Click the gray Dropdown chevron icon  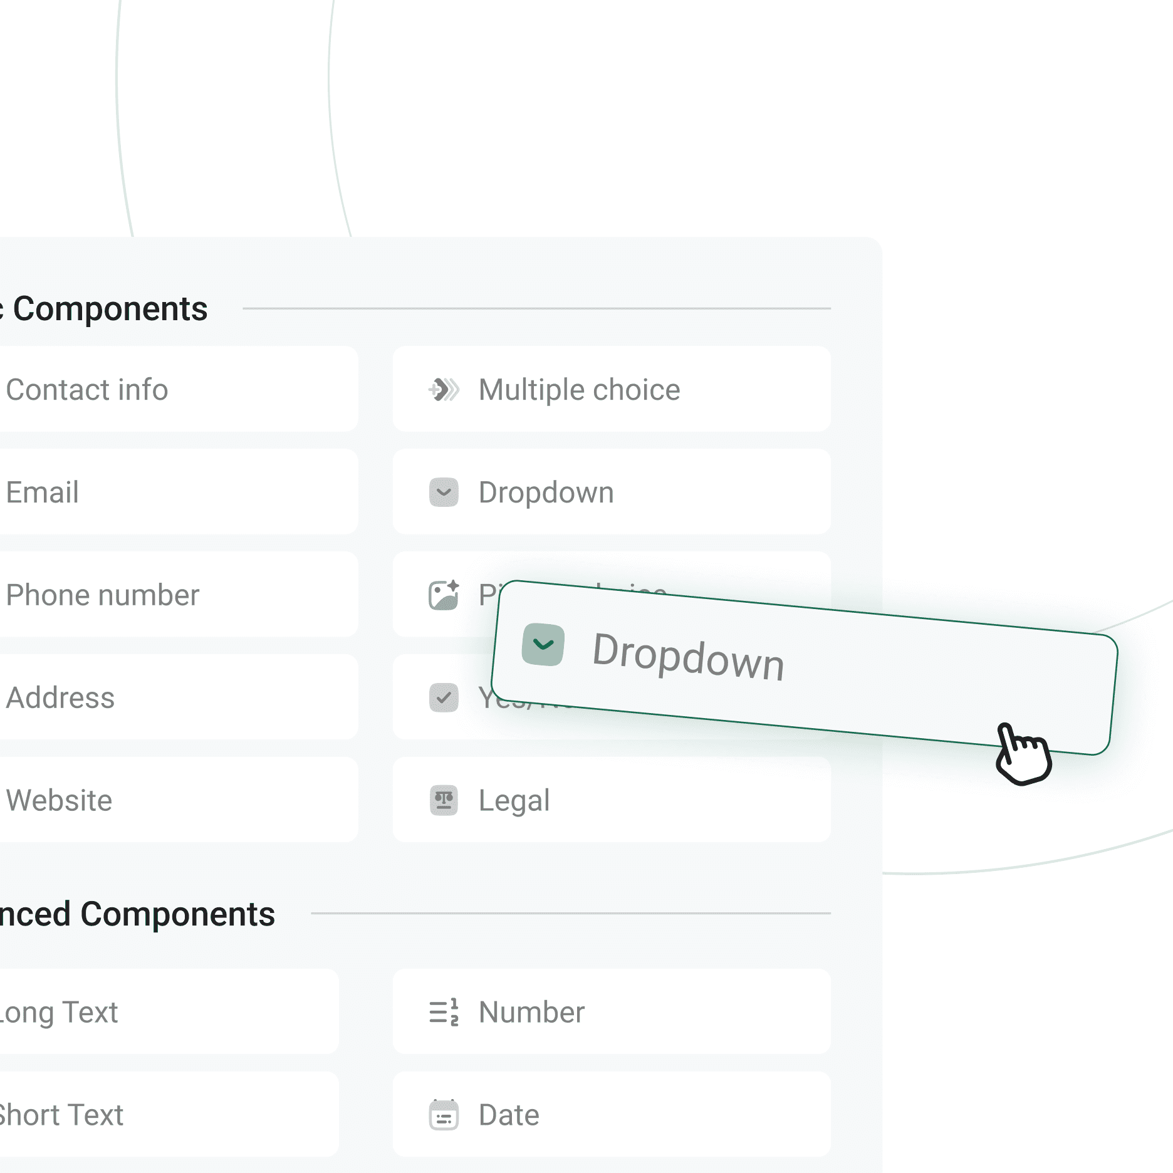pos(444,493)
